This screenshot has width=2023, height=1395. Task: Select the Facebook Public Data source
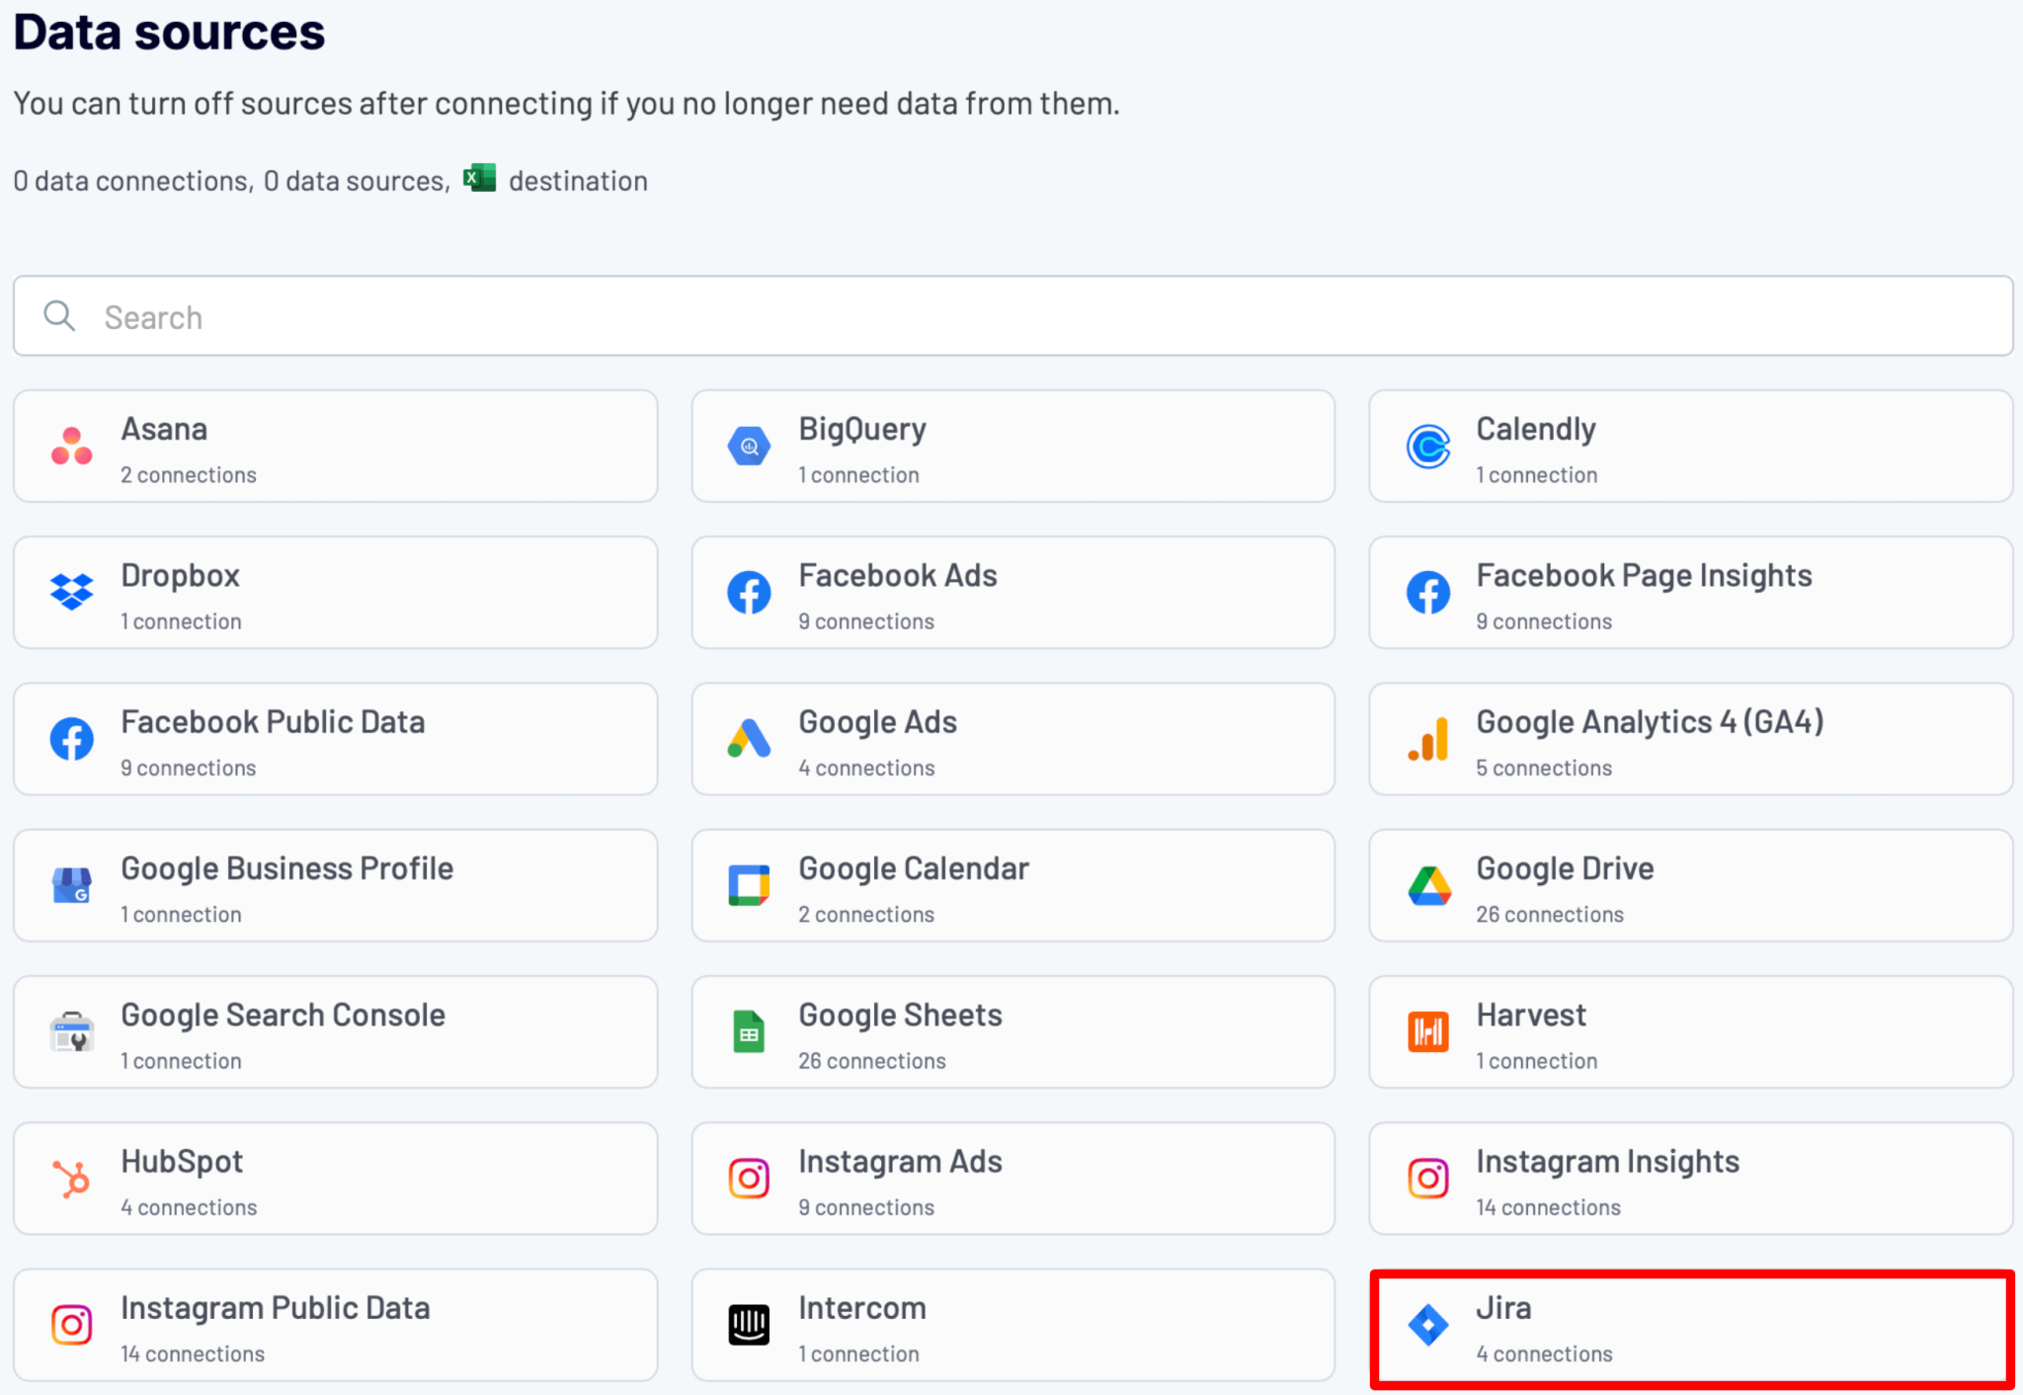(335, 739)
